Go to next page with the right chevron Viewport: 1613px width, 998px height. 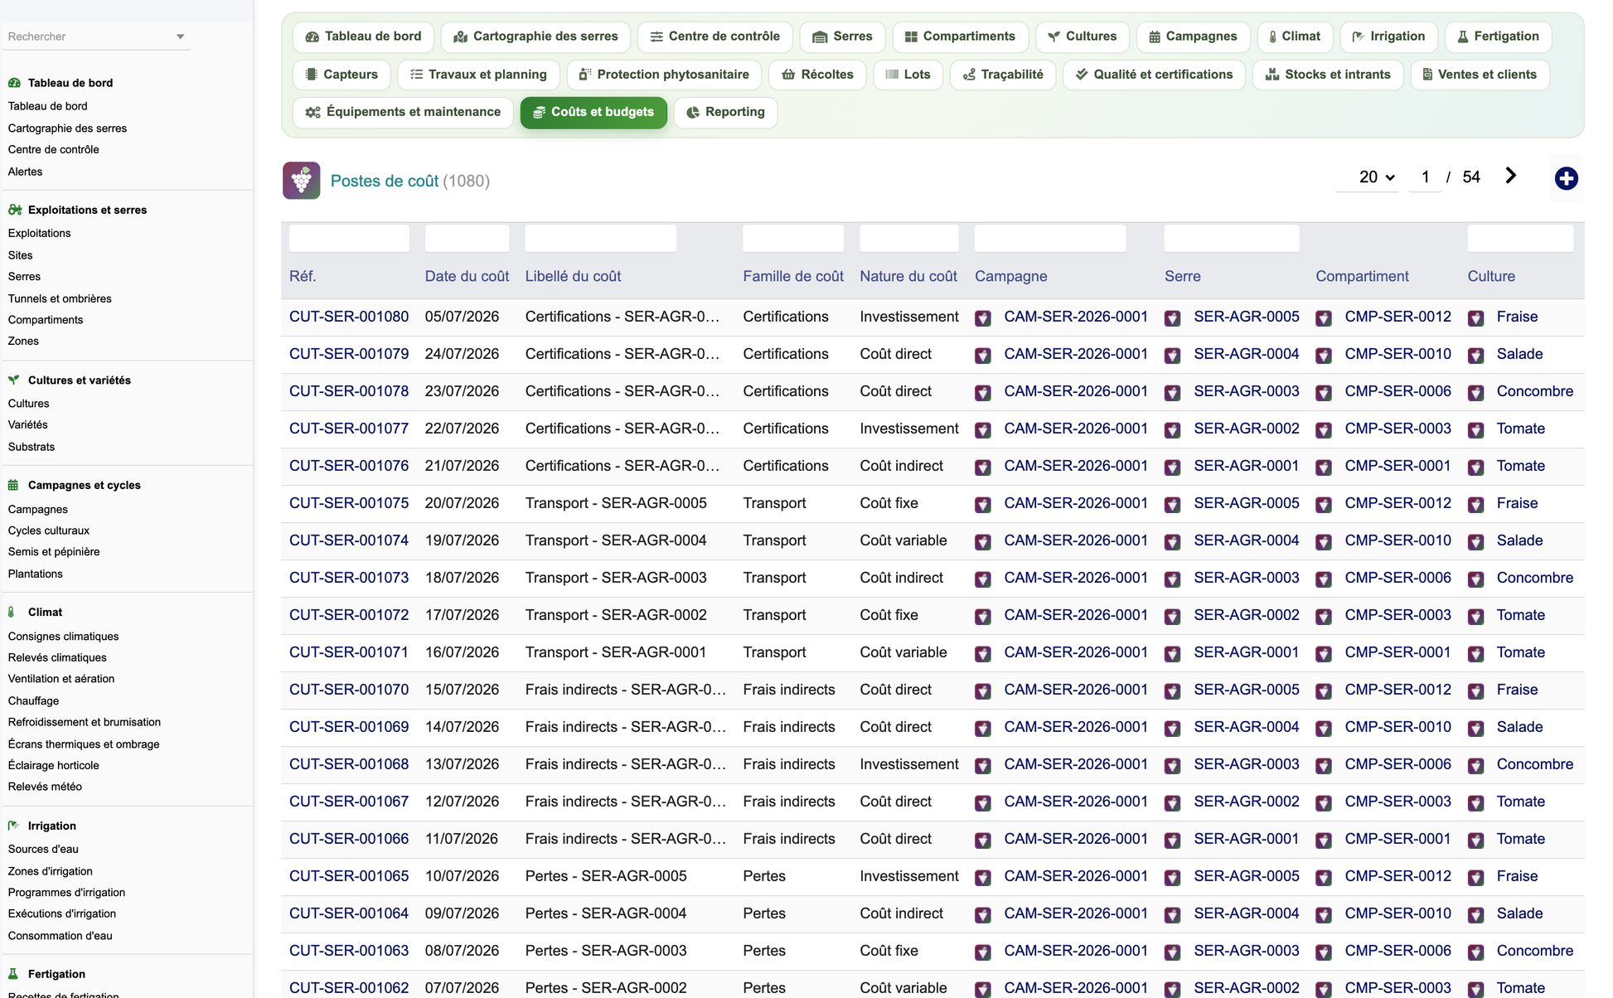[x=1510, y=176]
